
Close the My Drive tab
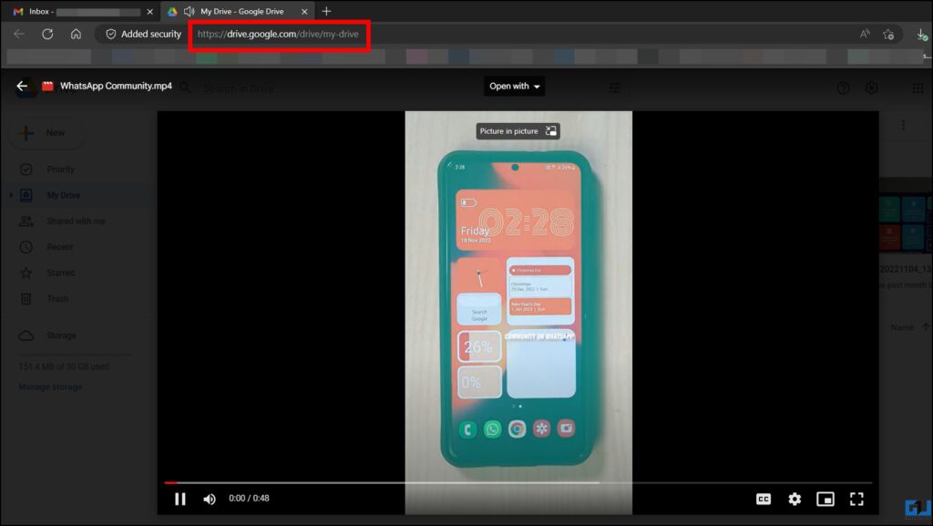[304, 11]
